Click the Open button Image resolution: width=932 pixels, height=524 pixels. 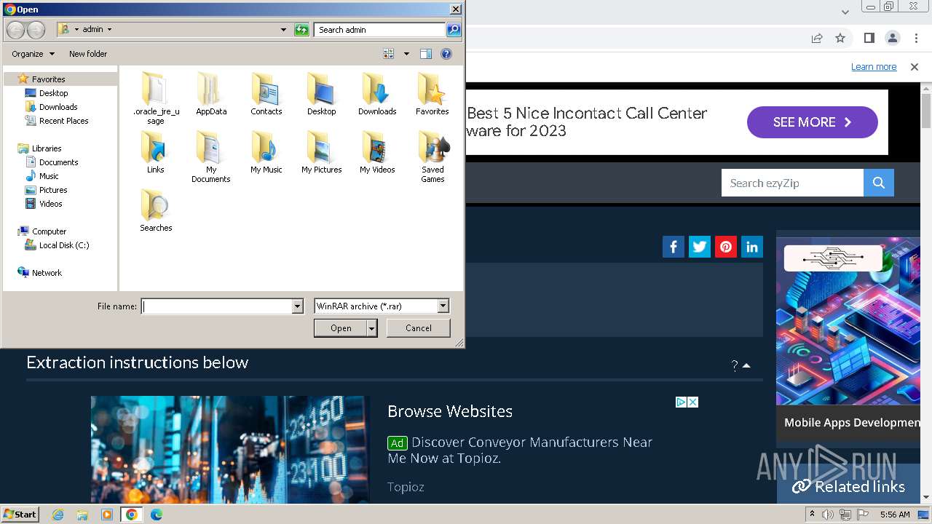click(x=341, y=328)
